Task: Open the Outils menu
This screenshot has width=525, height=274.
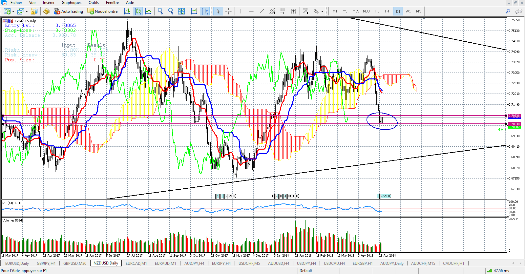Action: point(94,3)
